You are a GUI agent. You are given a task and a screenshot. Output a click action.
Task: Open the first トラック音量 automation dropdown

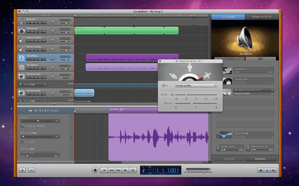(x=35, y=85)
